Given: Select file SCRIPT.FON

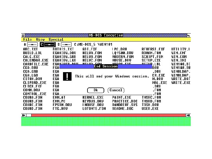Looking at the screenshot, I should point(153,57).
